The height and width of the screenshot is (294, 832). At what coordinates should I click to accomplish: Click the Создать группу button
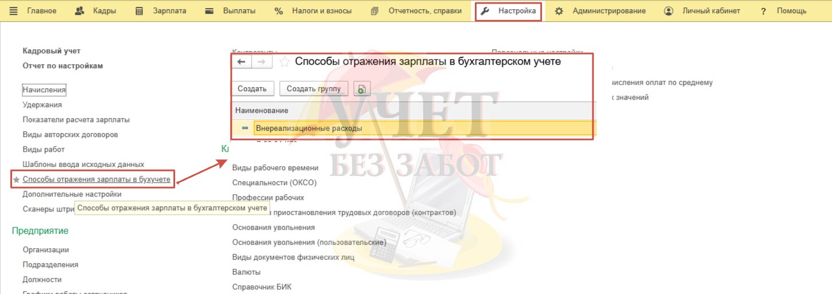coord(314,89)
